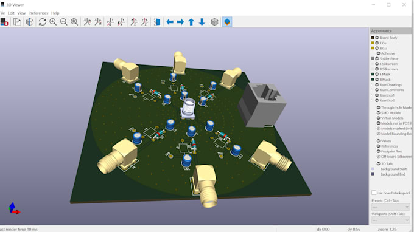Click the Background Start color swatch
Screen dimensions: 414x232
(373, 169)
